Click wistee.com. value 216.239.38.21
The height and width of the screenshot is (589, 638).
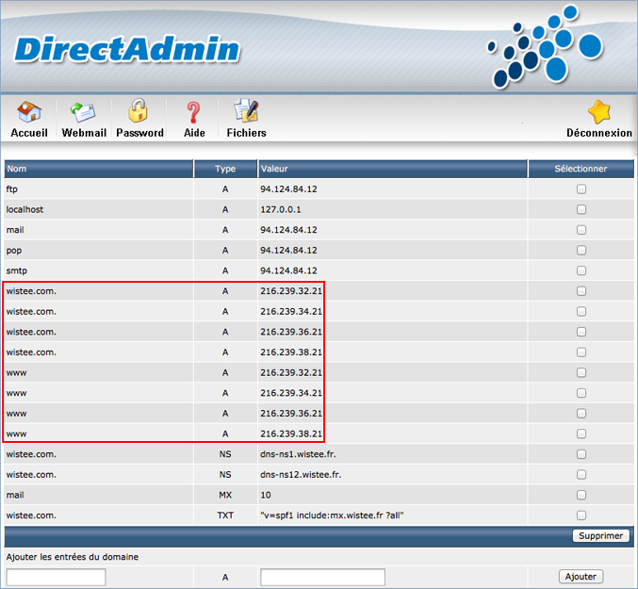[x=291, y=352]
